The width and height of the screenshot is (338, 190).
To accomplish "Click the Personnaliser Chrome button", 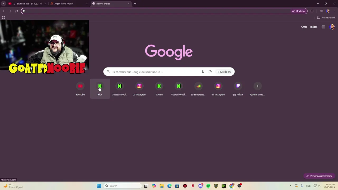I will point(319,176).
